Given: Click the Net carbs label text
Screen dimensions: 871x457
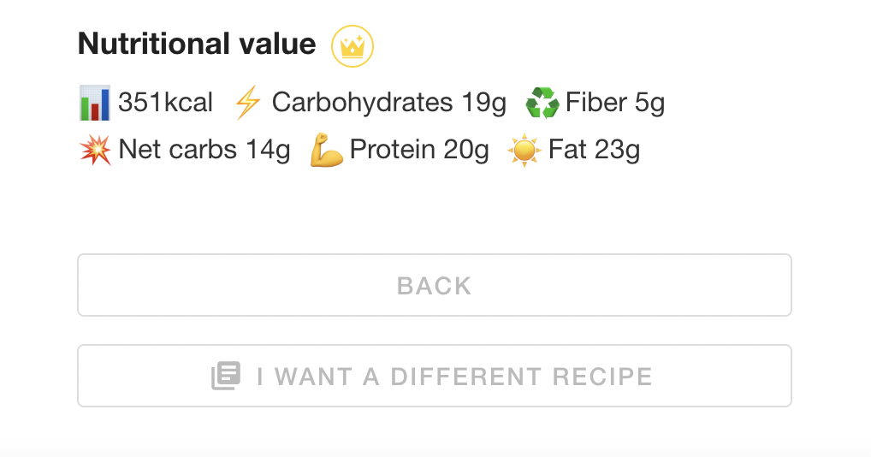Looking at the screenshot, I should [178, 151].
